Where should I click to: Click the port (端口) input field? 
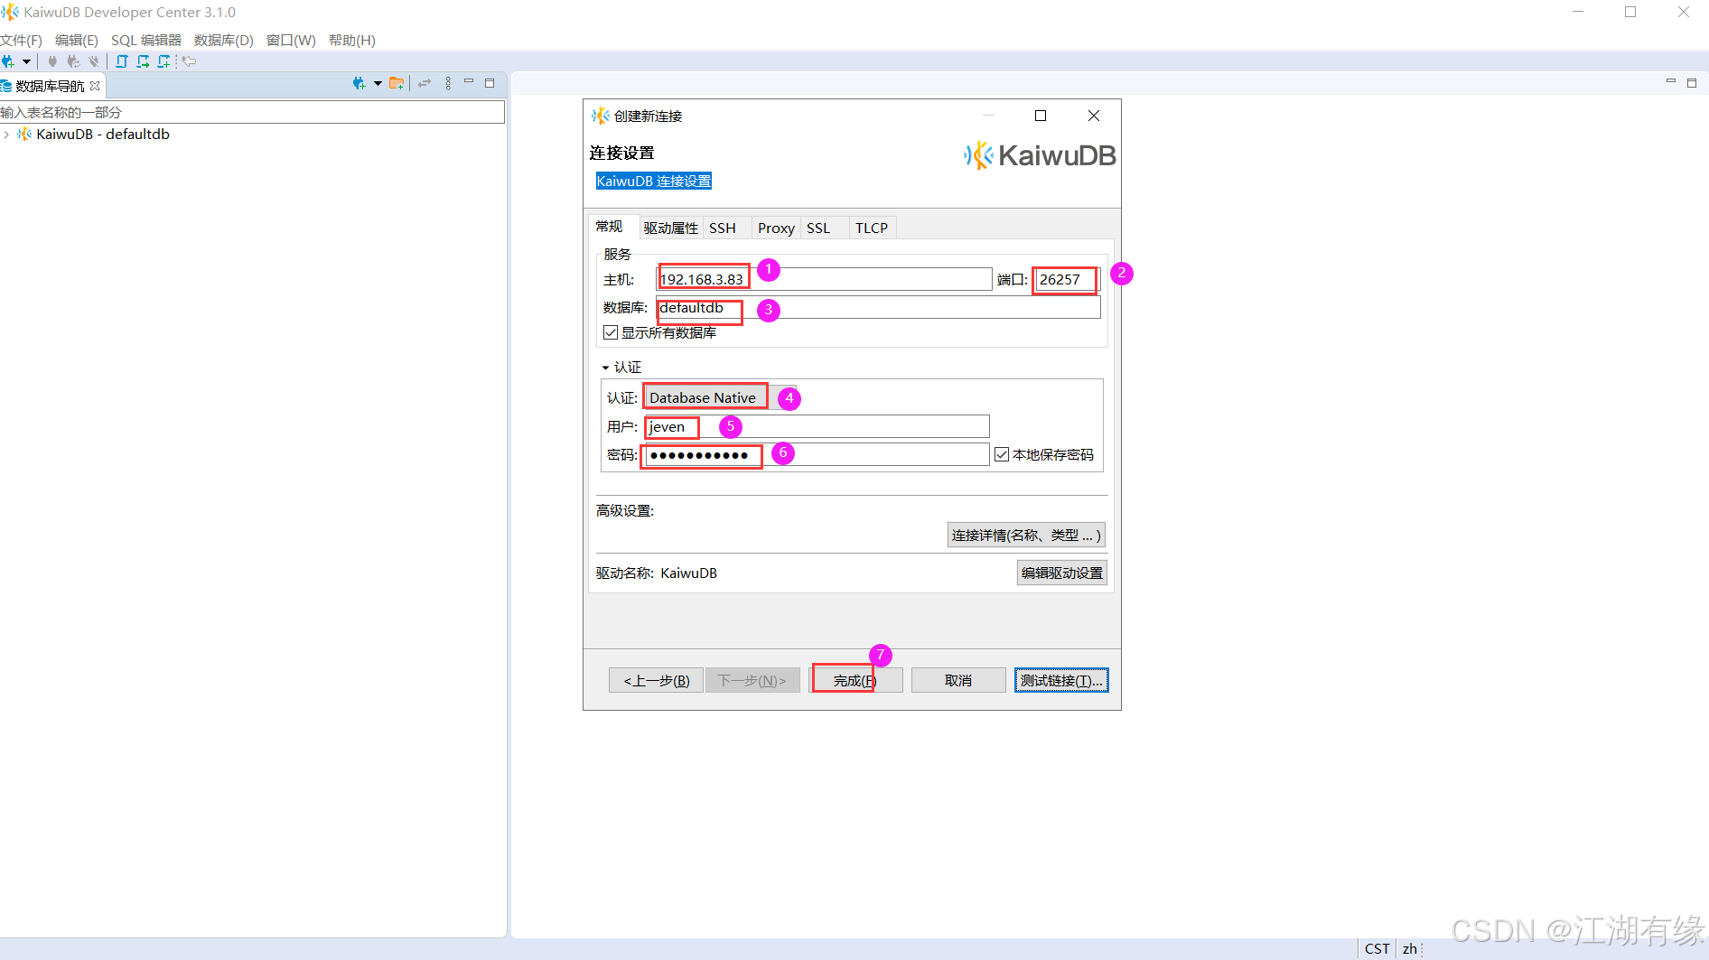1067,279
